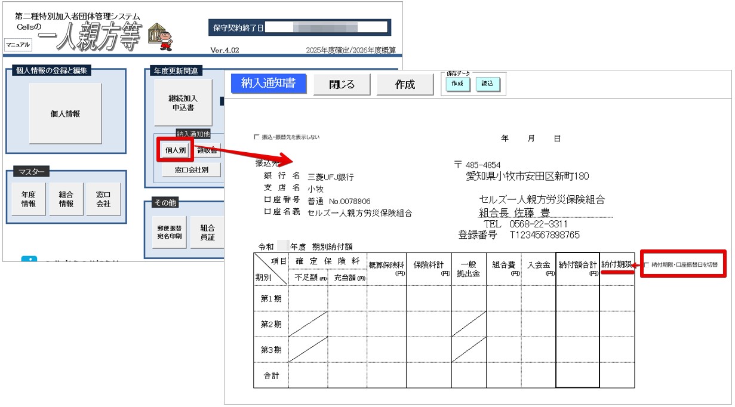Open the マニュアル manual button

click(18, 45)
